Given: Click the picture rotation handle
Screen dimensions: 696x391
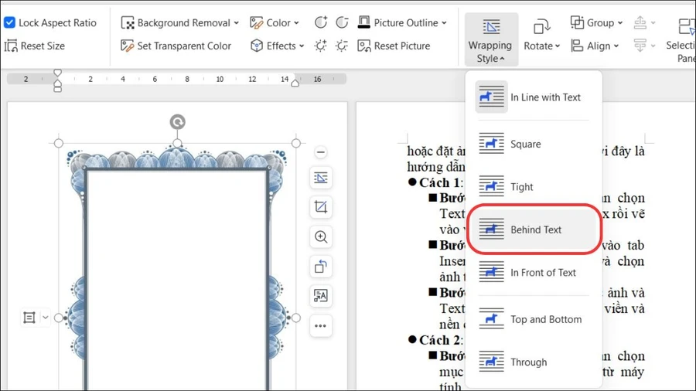Looking at the screenshot, I should pos(178,122).
